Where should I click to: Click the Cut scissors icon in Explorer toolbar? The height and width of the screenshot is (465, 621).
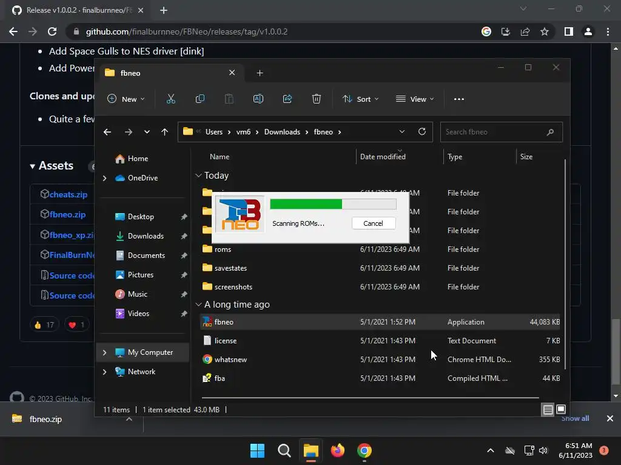coord(170,99)
